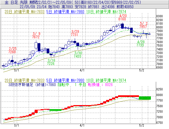Click the 3/30 7433 low label

78,55
